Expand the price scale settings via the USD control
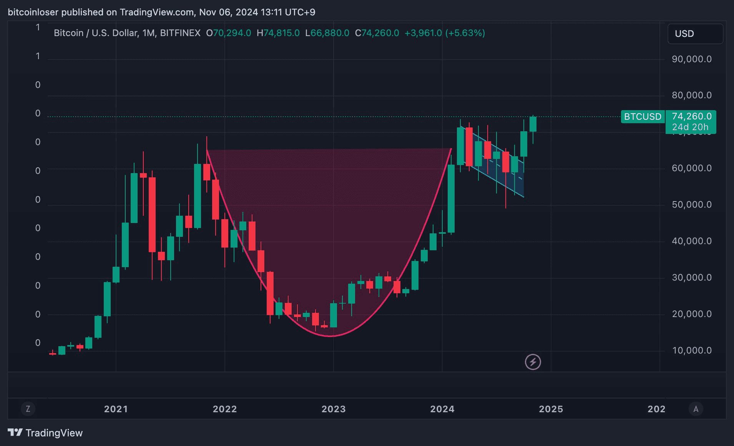The height and width of the screenshot is (446, 734). click(x=695, y=33)
